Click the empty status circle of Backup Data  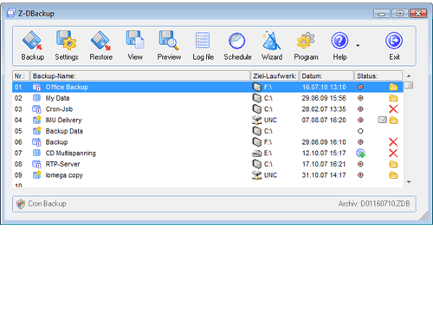[x=360, y=131]
